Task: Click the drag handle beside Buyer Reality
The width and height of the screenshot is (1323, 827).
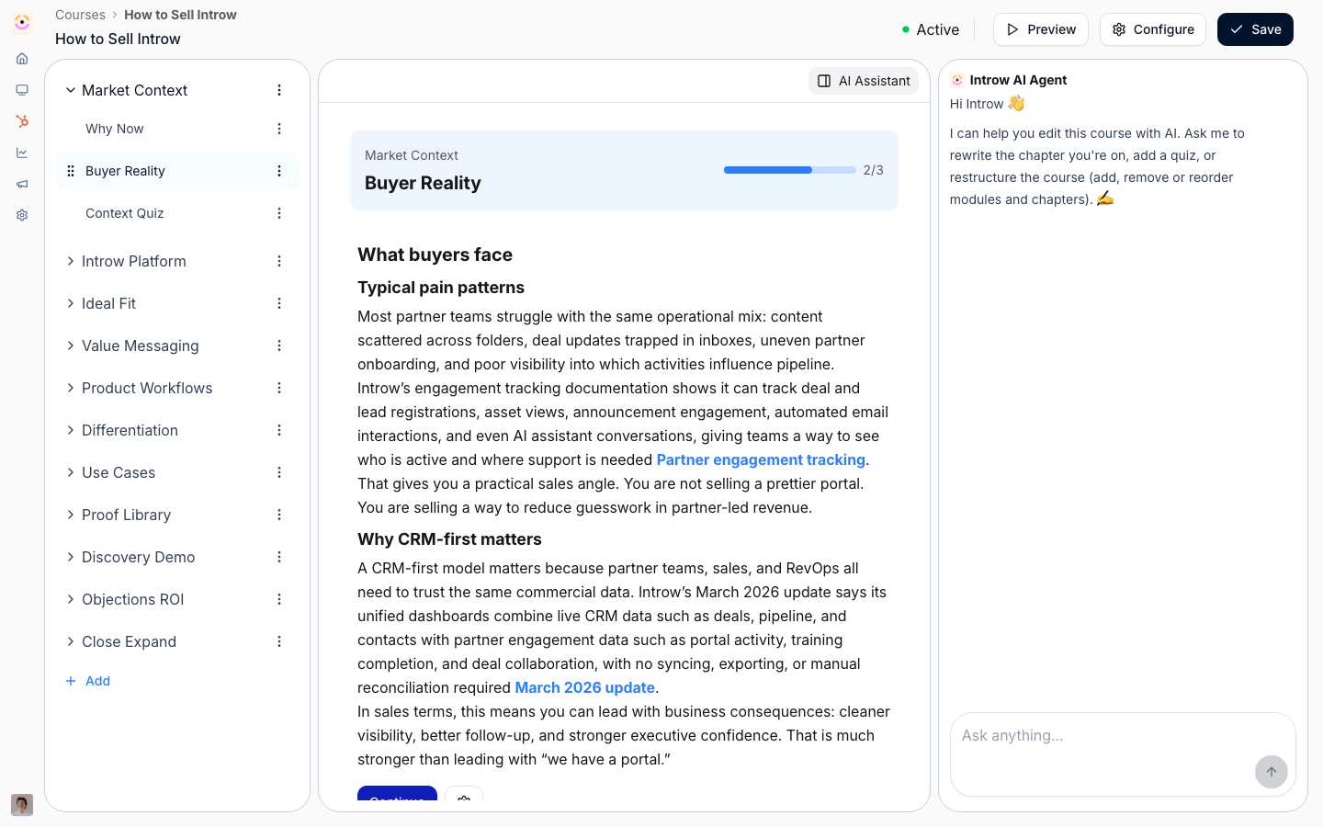Action: click(71, 171)
